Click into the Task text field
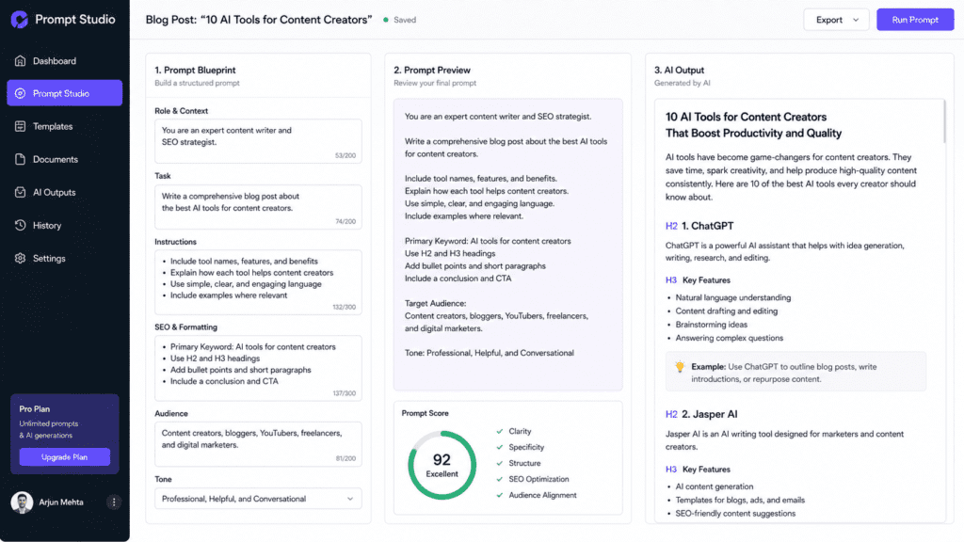Image resolution: width=964 pixels, height=542 pixels. point(258,207)
